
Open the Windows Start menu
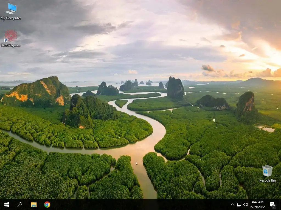point(7,205)
